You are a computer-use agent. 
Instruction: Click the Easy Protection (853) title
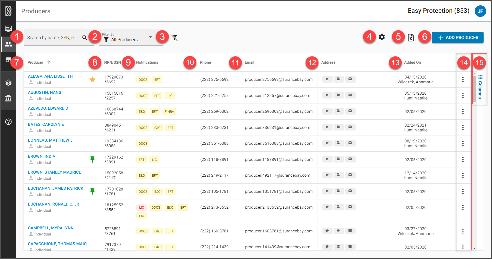pyautogui.click(x=438, y=11)
